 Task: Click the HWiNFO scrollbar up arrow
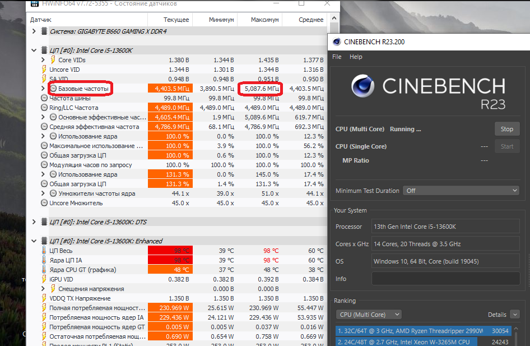coord(334,19)
